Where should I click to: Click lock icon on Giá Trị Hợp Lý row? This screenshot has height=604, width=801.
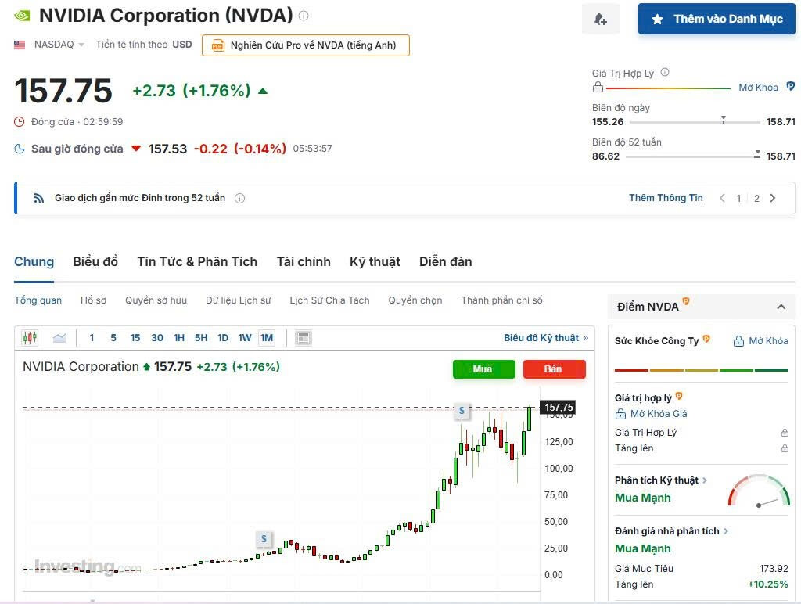pos(784,433)
